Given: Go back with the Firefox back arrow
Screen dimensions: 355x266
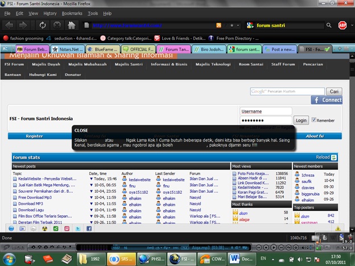Looking at the screenshot, I should [x=9, y=26].
